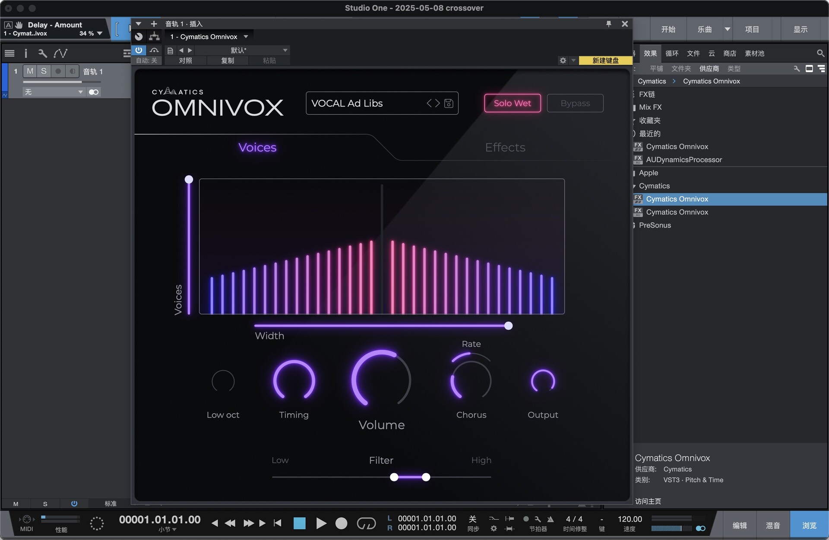The height and width of the screenshot is (540, 829).
Task: Start playback with the play button
Action: [321, 523]
